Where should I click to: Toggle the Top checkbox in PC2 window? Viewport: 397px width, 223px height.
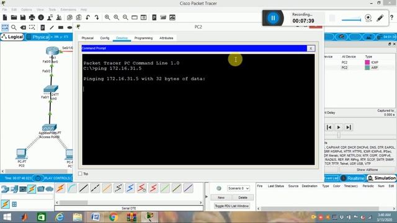[x=80, y=173]
